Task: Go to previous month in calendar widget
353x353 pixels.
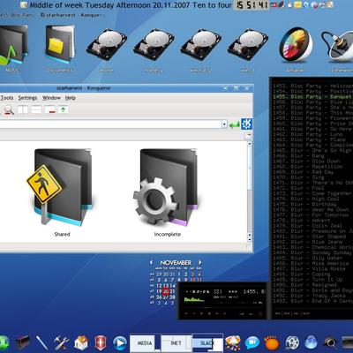Action: (x=151, y=262)
